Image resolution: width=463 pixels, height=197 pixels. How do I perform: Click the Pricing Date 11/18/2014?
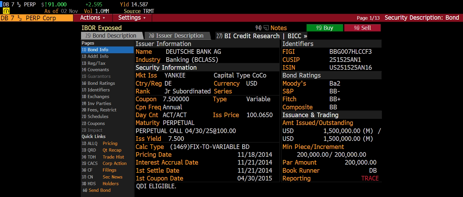coord(255,155)
